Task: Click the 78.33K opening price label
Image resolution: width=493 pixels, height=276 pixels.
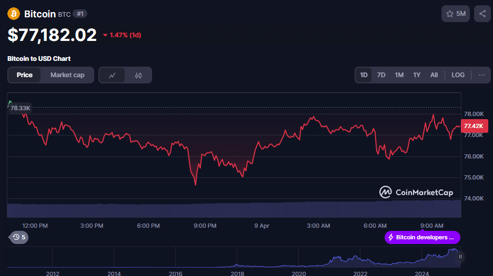Action: 20,108
